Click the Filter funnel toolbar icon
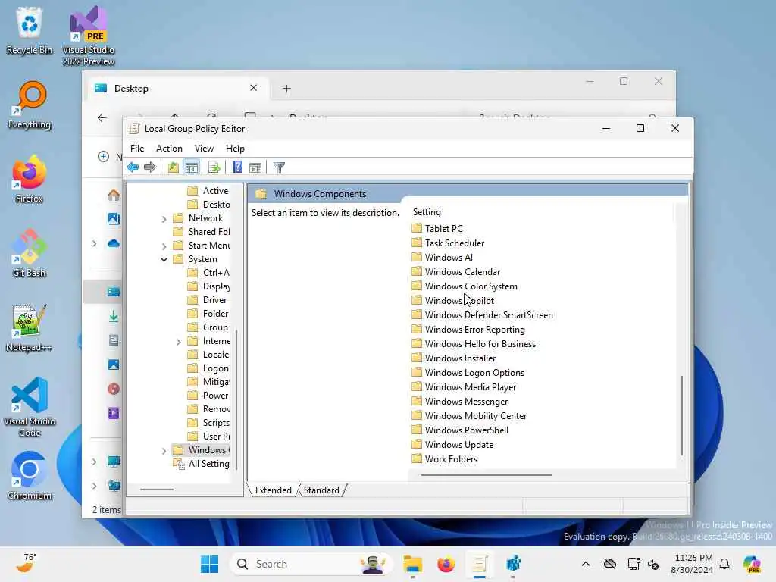This screenshot has height=582, width=776. pos(279,167)
